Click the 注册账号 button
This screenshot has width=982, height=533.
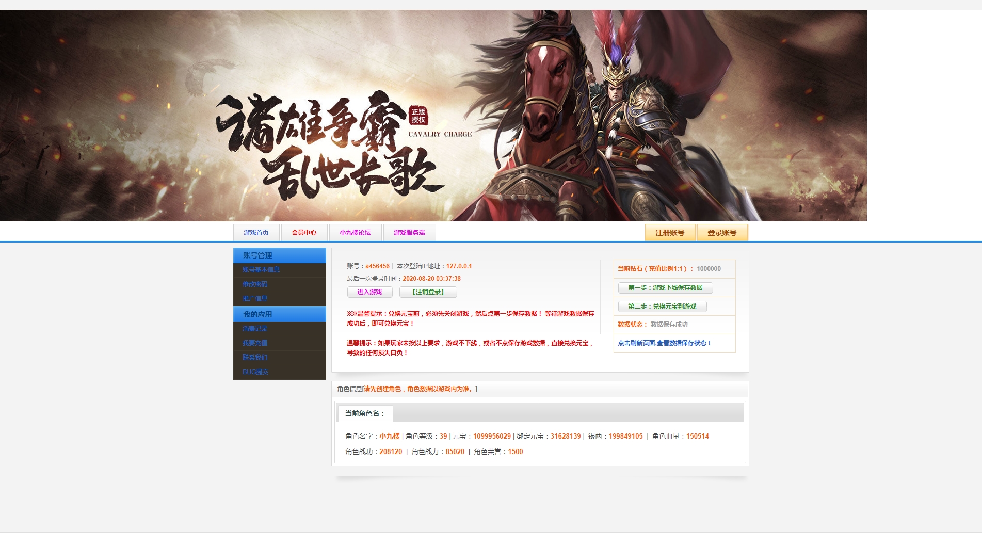[670, 233]
